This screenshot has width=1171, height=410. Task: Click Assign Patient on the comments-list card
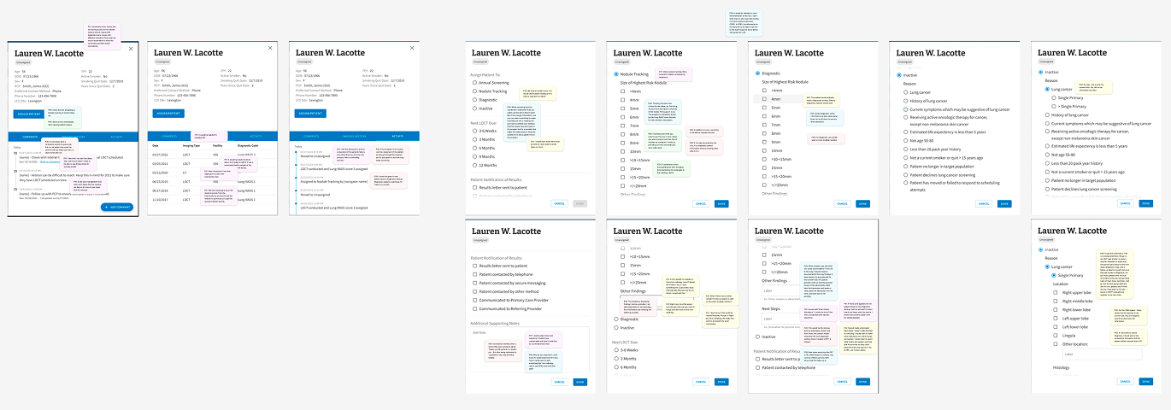coord(28,113)
